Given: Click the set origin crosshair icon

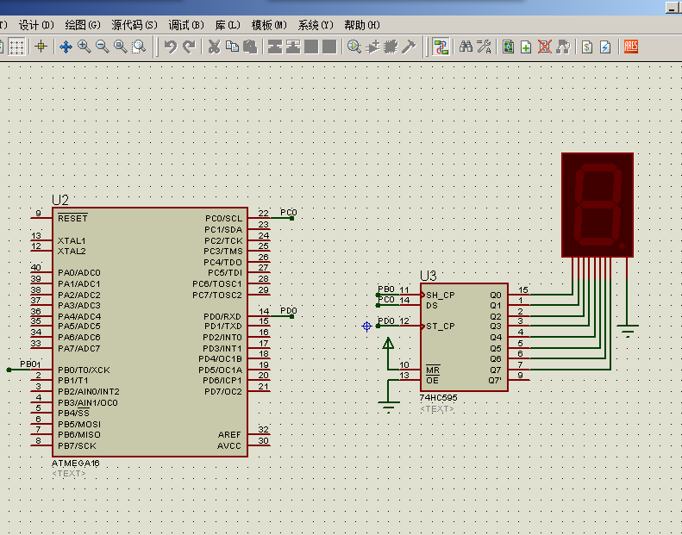Looking at the screenshot, I should tap(41, 47).
